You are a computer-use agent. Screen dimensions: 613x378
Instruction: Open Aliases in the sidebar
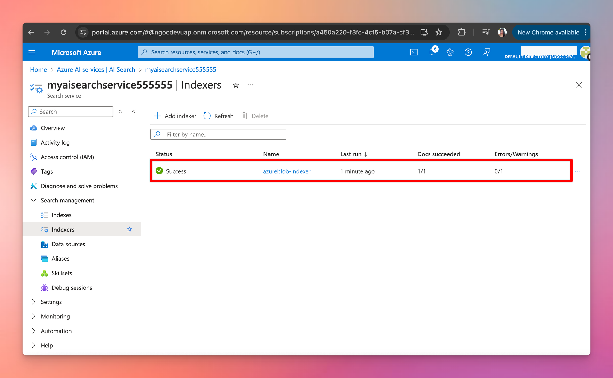[x=60, y=259]
